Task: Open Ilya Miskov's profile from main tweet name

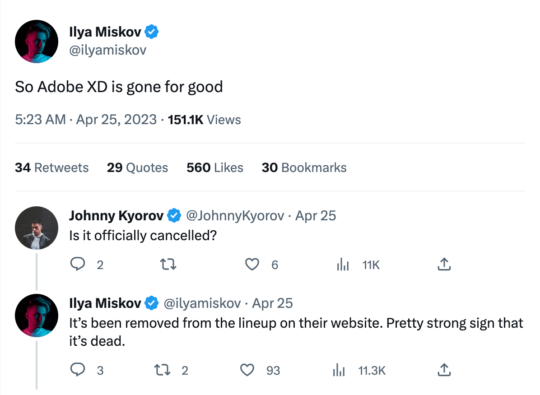Action: click(x=105, y=32)
